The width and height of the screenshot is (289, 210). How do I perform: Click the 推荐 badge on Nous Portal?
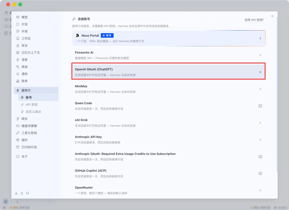click(107, 35)
